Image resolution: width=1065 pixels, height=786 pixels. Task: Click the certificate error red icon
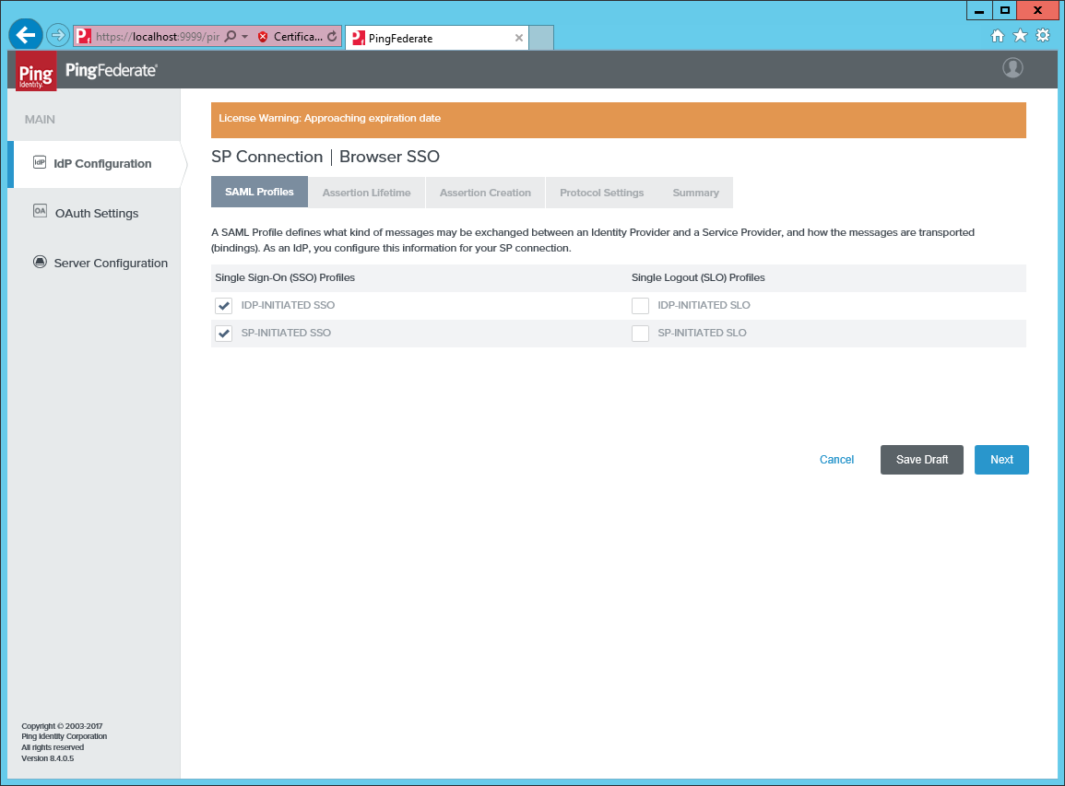263,37
